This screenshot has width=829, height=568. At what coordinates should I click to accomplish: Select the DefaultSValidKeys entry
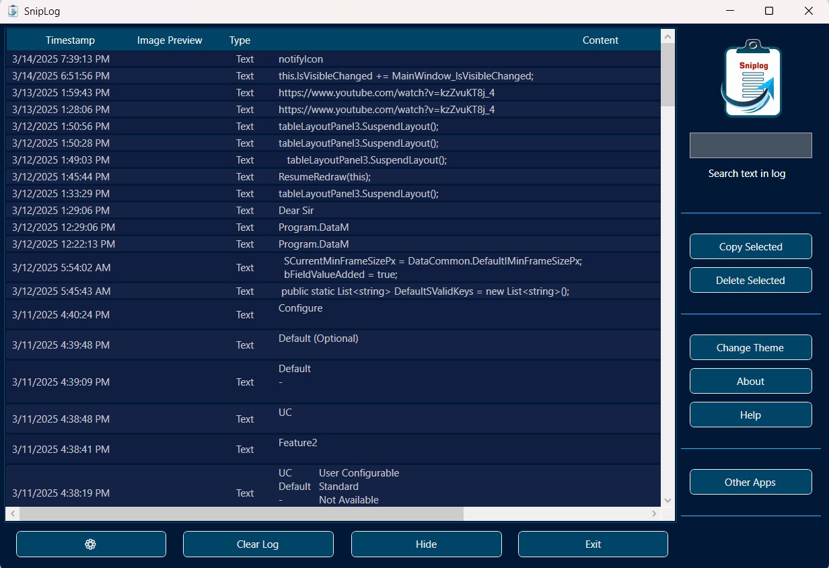[334, 291]
